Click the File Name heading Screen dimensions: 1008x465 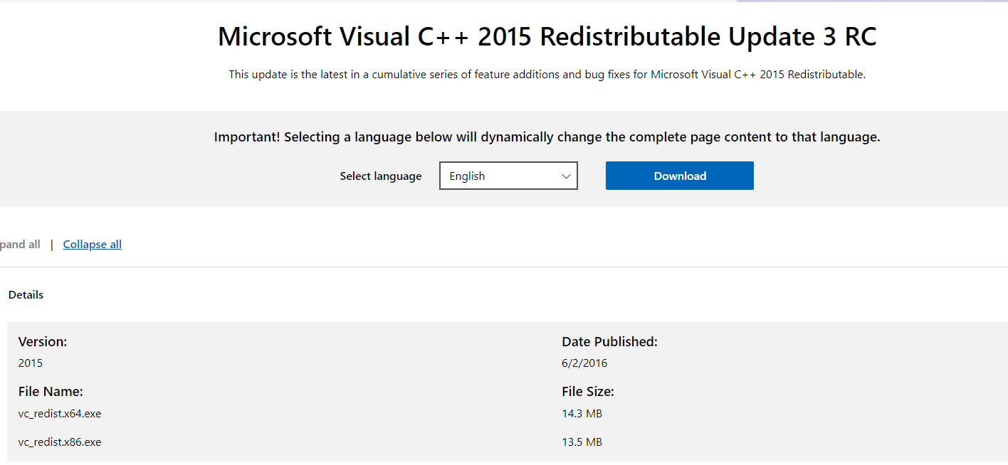[x=51, y=391]
